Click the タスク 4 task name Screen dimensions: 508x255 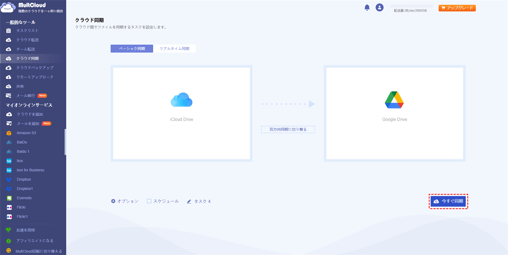coord(202,202)
